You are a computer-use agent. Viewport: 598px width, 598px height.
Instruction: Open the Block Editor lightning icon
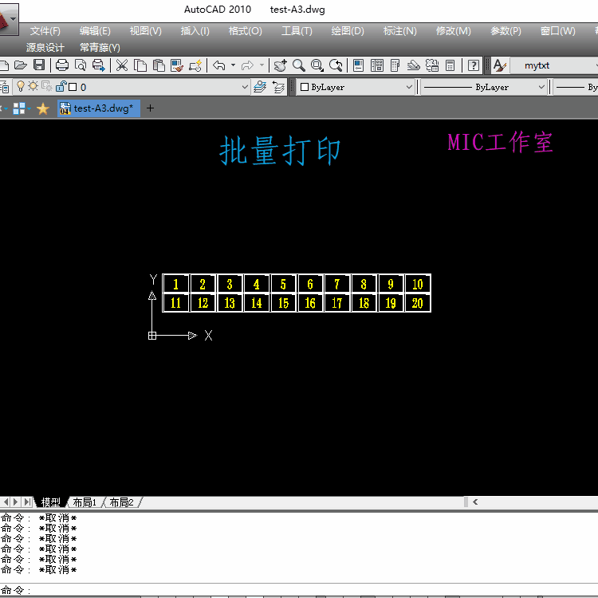[x=195, y=65]
